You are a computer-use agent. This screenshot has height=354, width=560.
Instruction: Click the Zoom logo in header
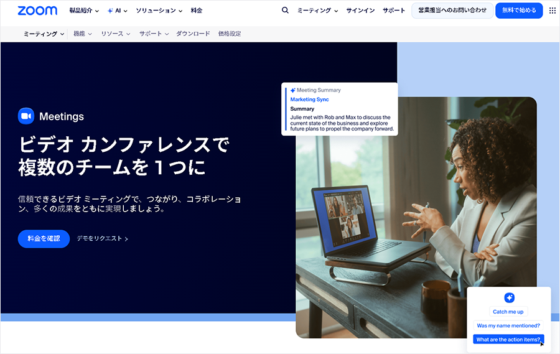point(37,11)
